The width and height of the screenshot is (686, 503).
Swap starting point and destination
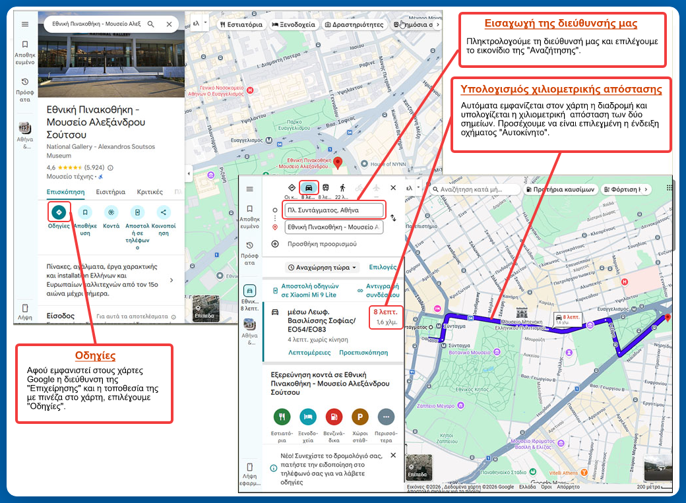click(393, 218)
